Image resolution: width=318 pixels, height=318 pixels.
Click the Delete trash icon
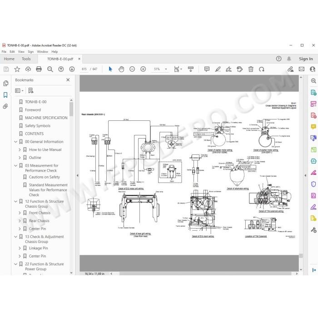[251, 69]
